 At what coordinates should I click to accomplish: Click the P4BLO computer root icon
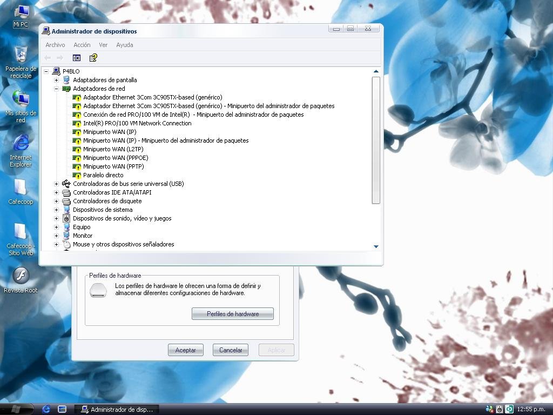pyautogui.click(x=56, y=71)
